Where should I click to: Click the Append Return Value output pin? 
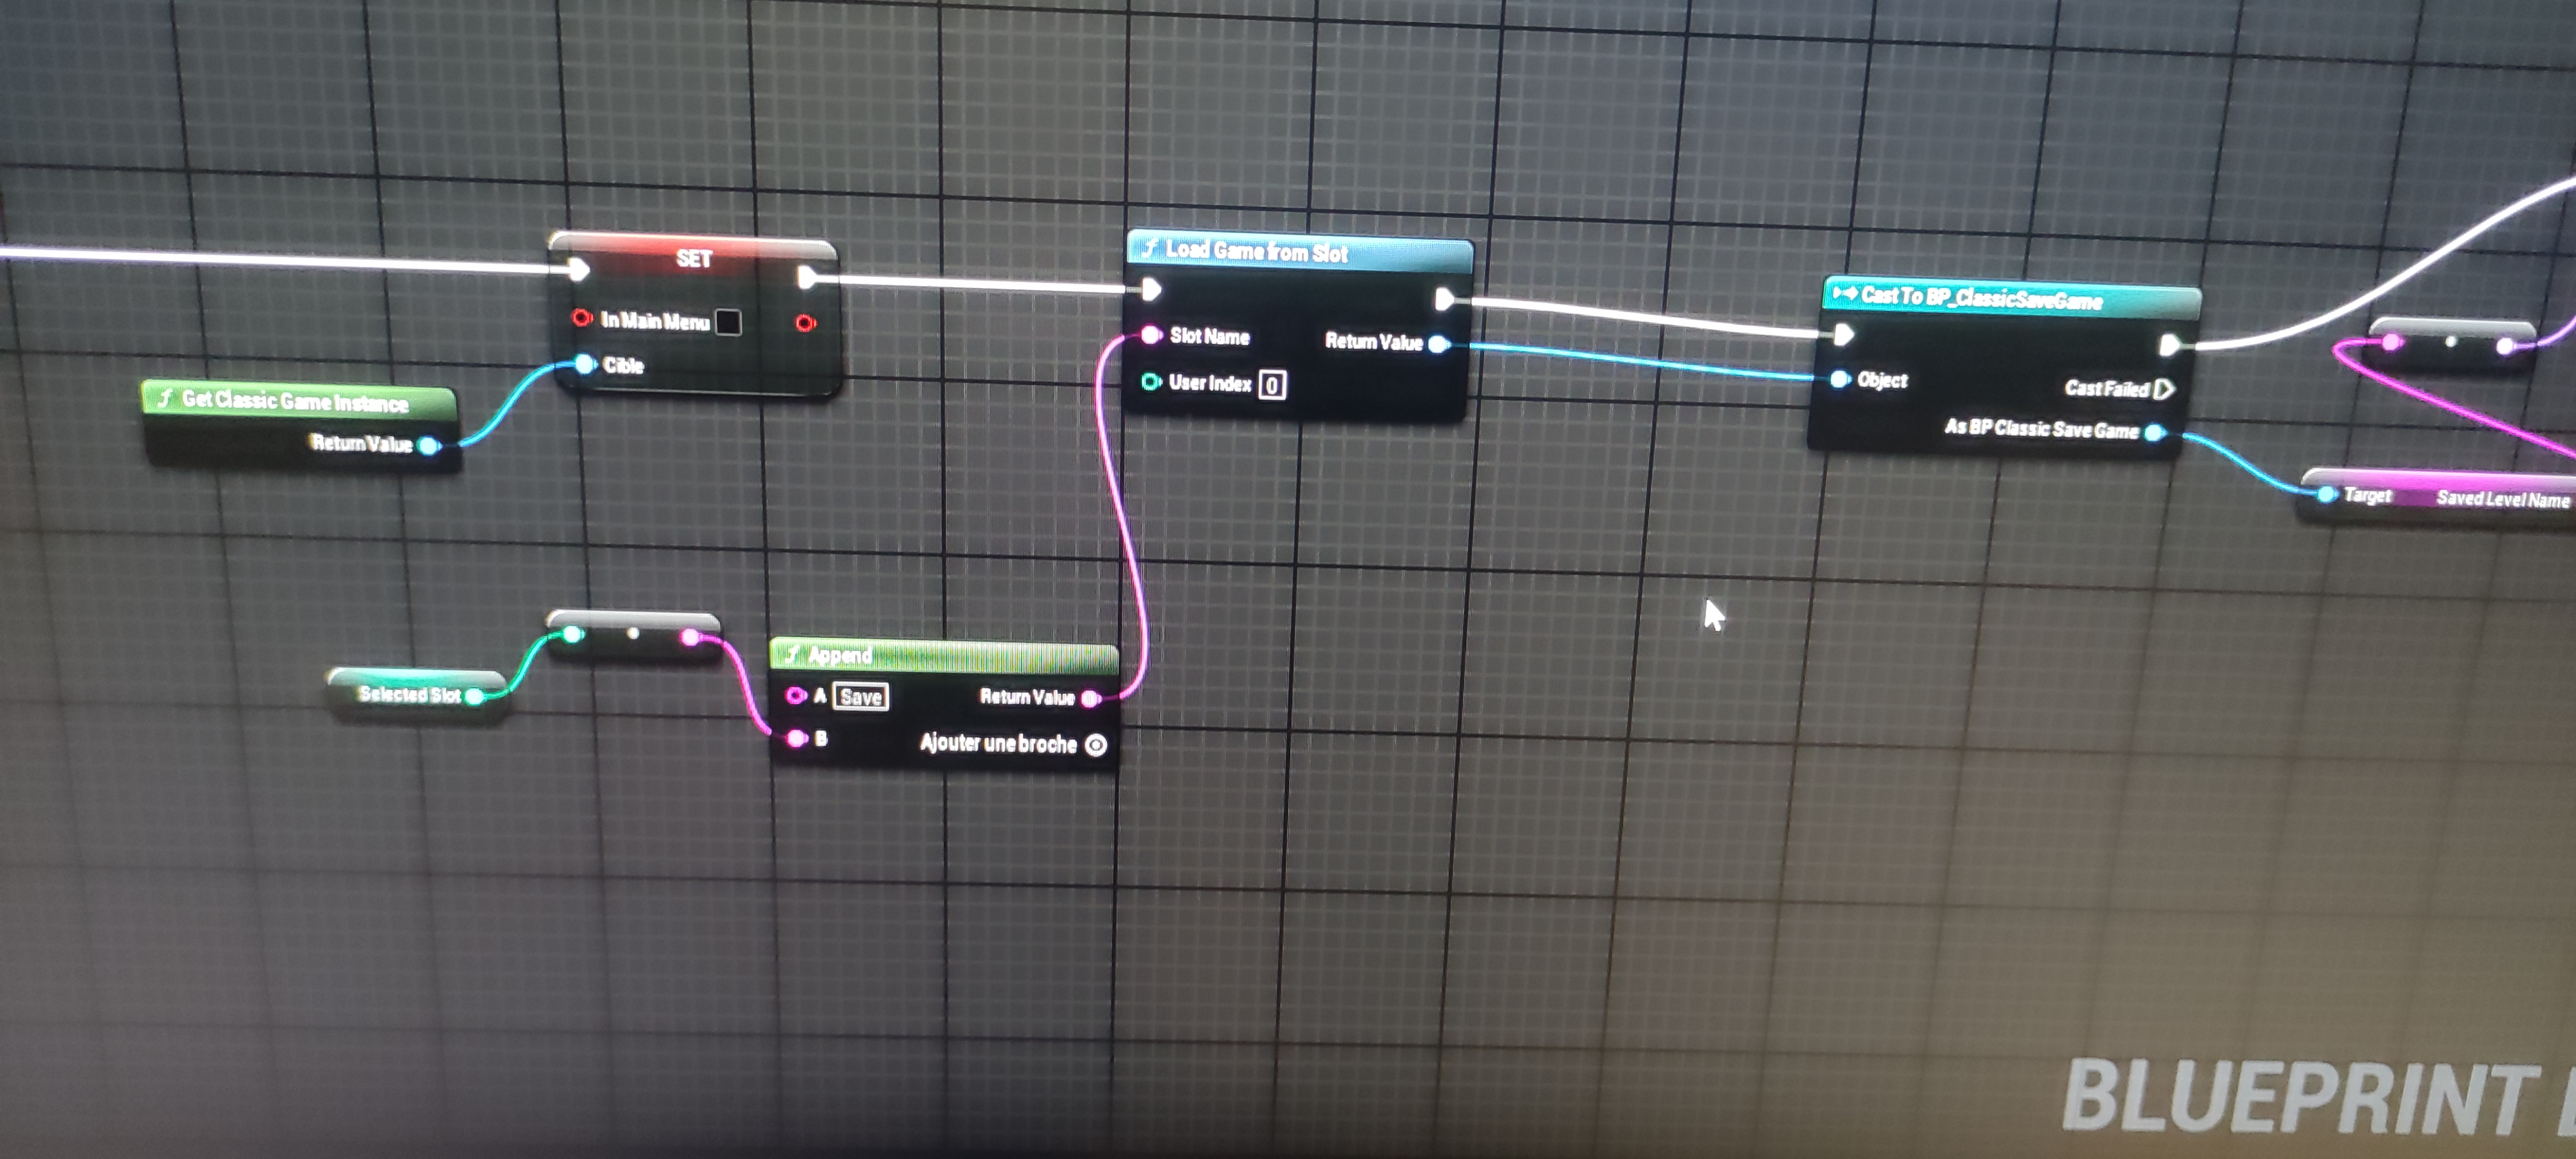(1091, 698)
